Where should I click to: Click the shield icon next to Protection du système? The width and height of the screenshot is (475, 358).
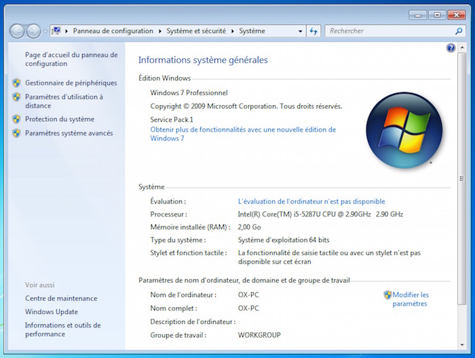16,119
